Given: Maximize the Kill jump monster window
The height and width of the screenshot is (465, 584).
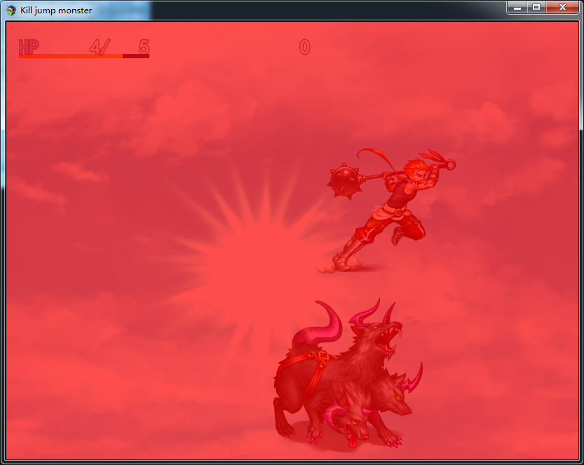Looking at the screenshot, I should point(536,7).
